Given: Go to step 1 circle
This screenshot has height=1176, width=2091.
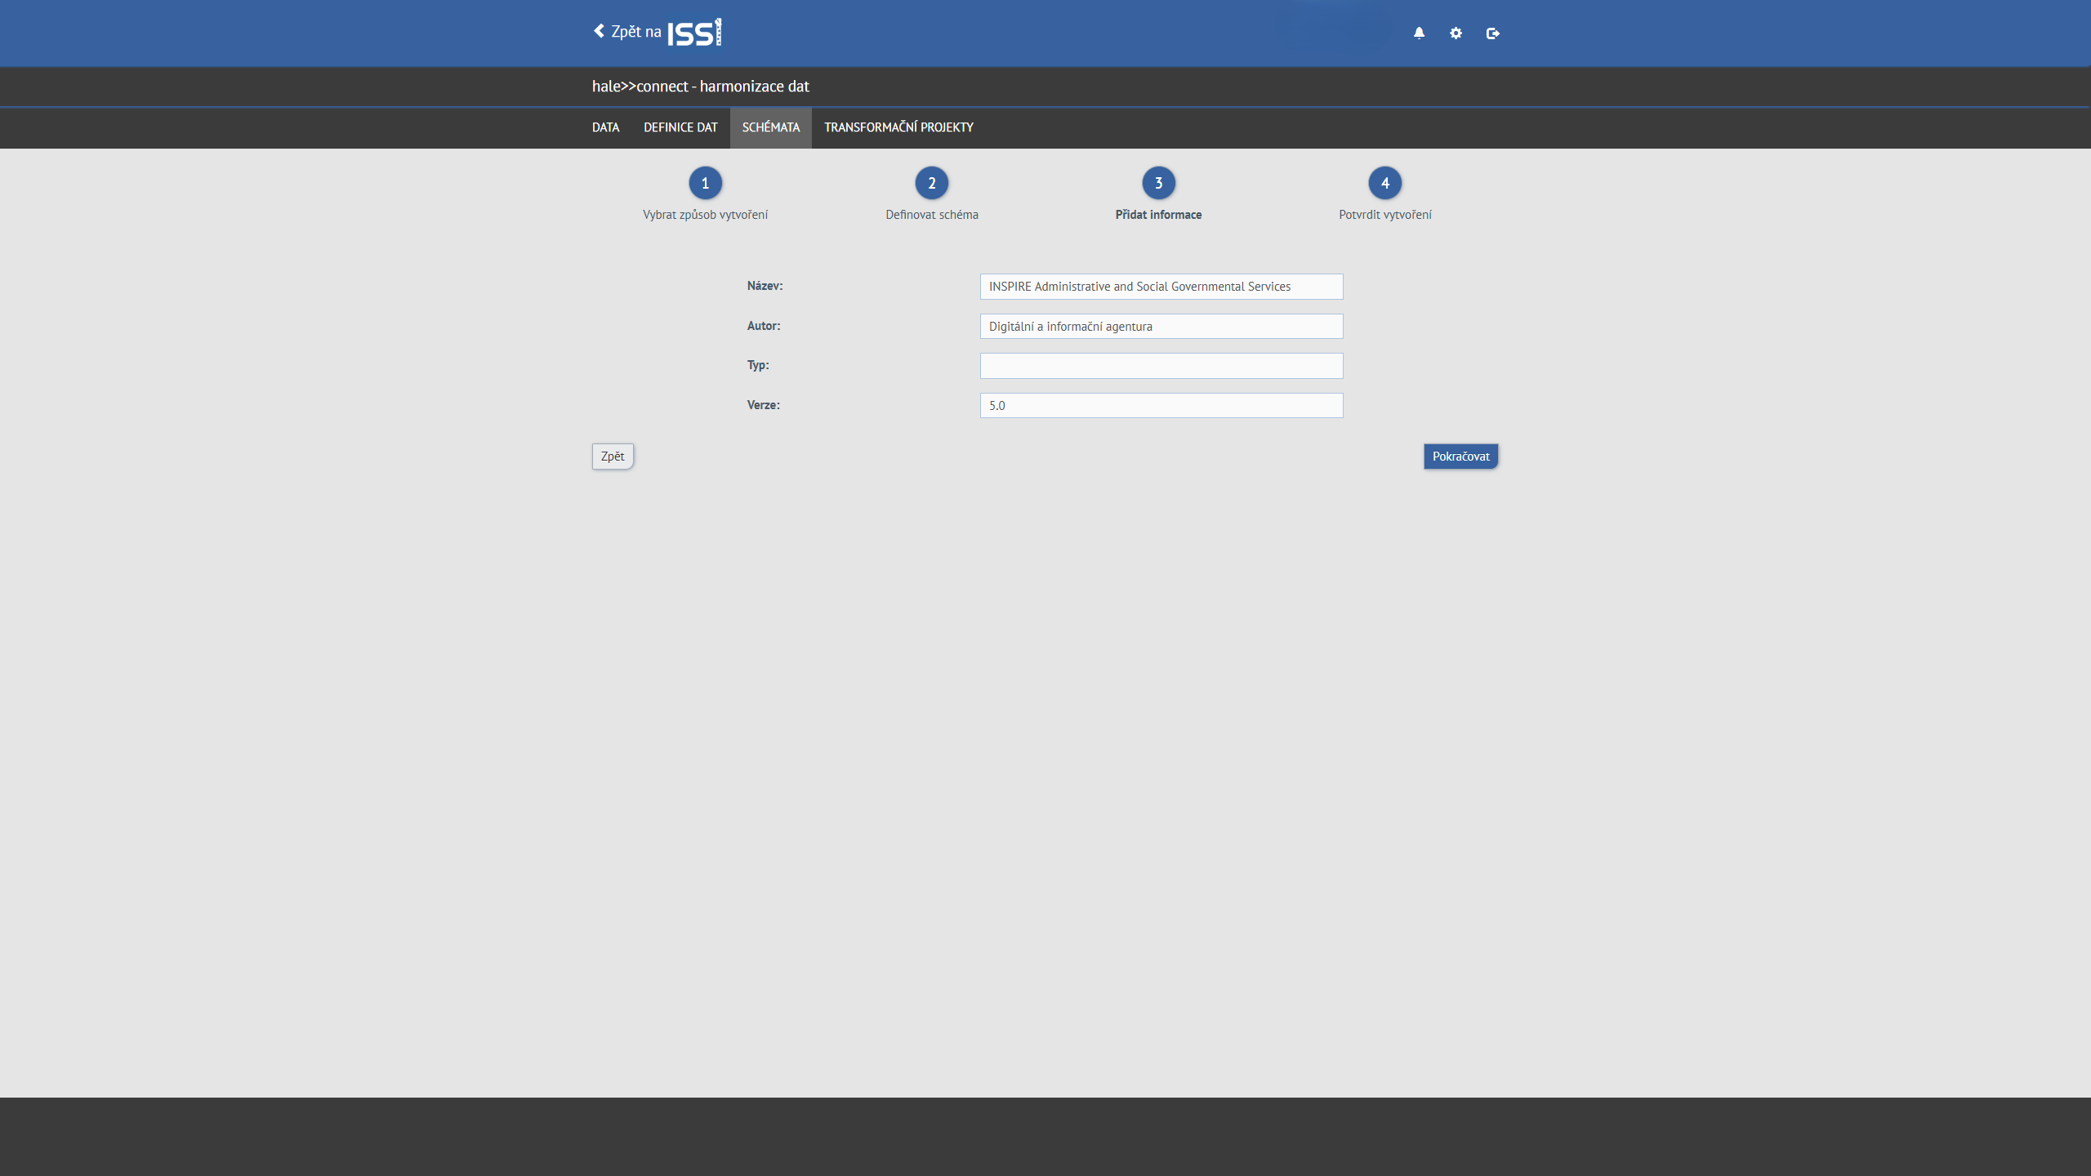Looking at the screenshot, I should click(x=705, y=183).
